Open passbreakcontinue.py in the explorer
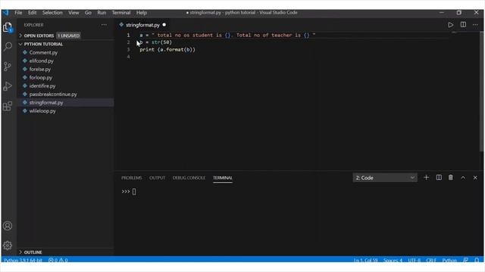 pos(53,94)
